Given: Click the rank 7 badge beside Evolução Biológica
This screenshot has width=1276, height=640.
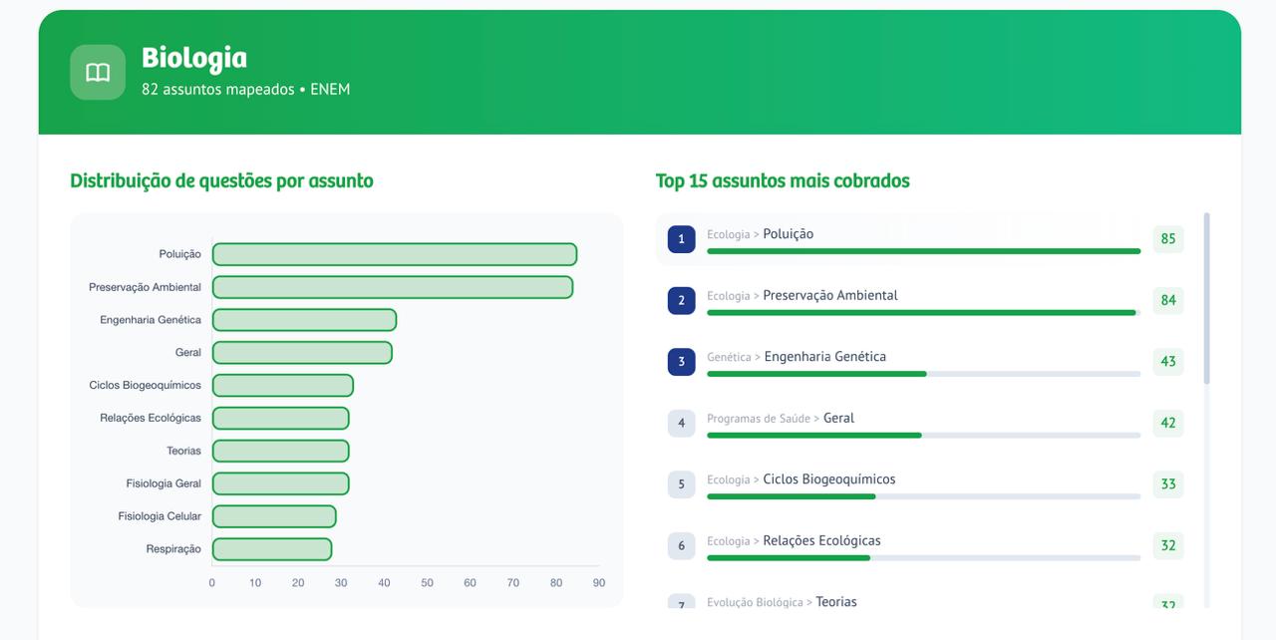Looking at the screenshot, I should tap(682, 606).
